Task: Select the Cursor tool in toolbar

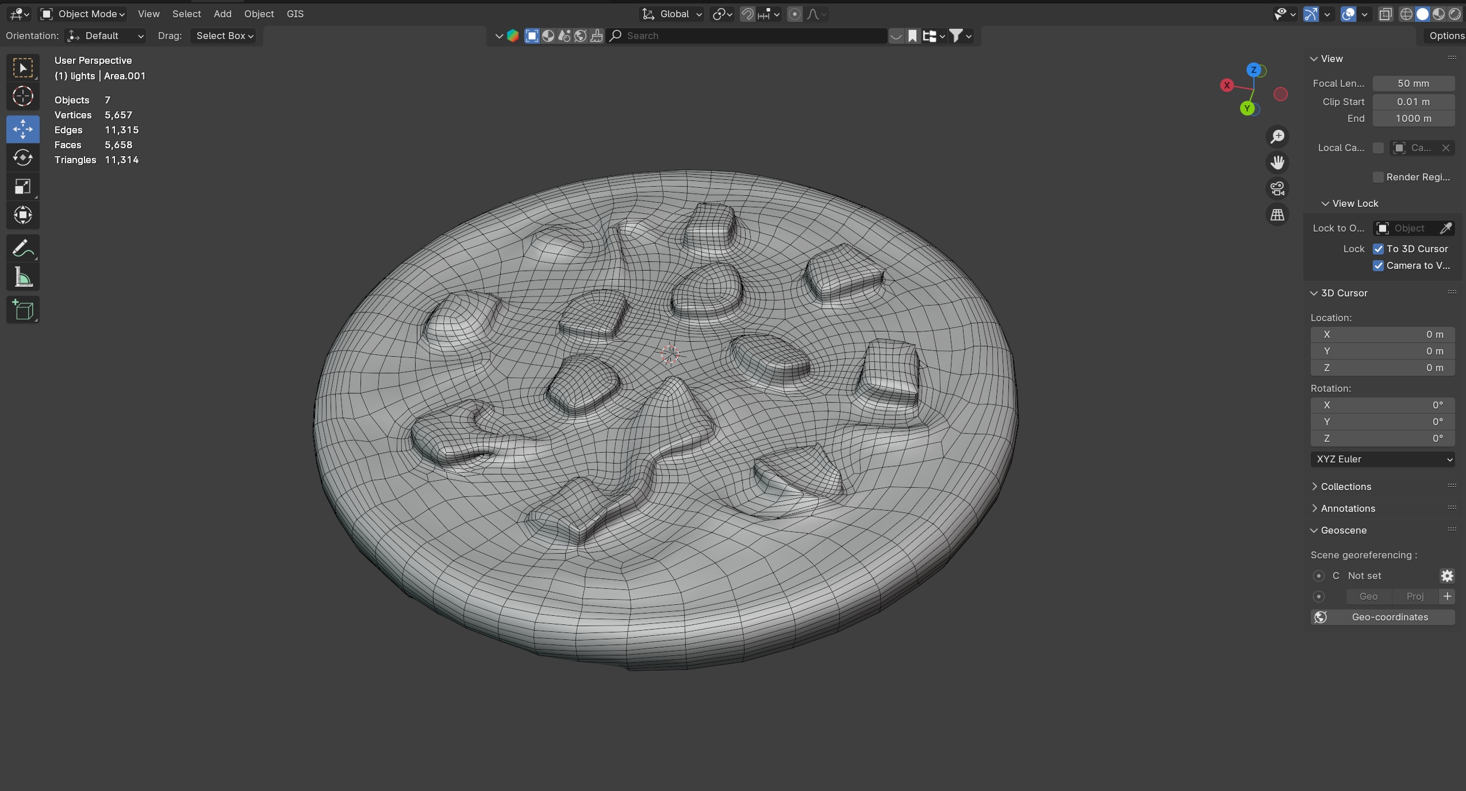Action: point(23,97)
